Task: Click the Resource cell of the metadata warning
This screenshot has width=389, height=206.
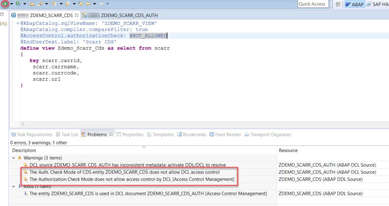Action: pos(327,165)
